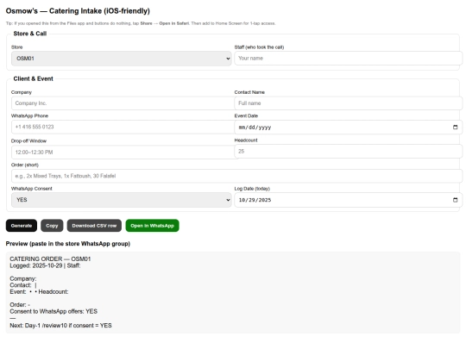This screenshot has height=349, width=466.
Task: Click the preview line 'CATERING ORDER — OSM01'
Action: click(50, 259)
